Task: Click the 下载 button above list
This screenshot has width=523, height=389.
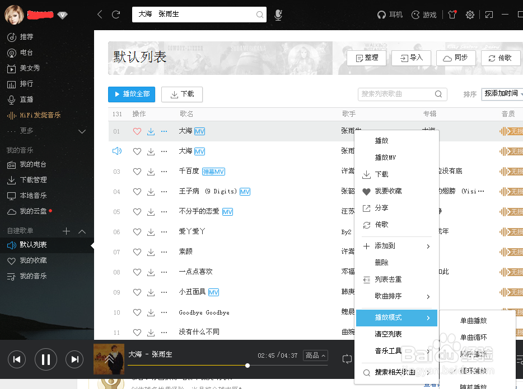Action: (182, 94)
